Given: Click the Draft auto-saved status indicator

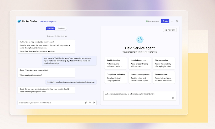Looking at the screenshot, I should pos(153,21).
